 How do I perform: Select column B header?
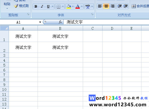click(60, 28)
